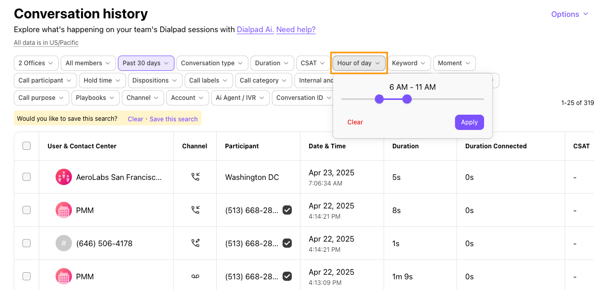Screen dimensions: 606x290
Task: Click the Channel column header
Action: 195,146
